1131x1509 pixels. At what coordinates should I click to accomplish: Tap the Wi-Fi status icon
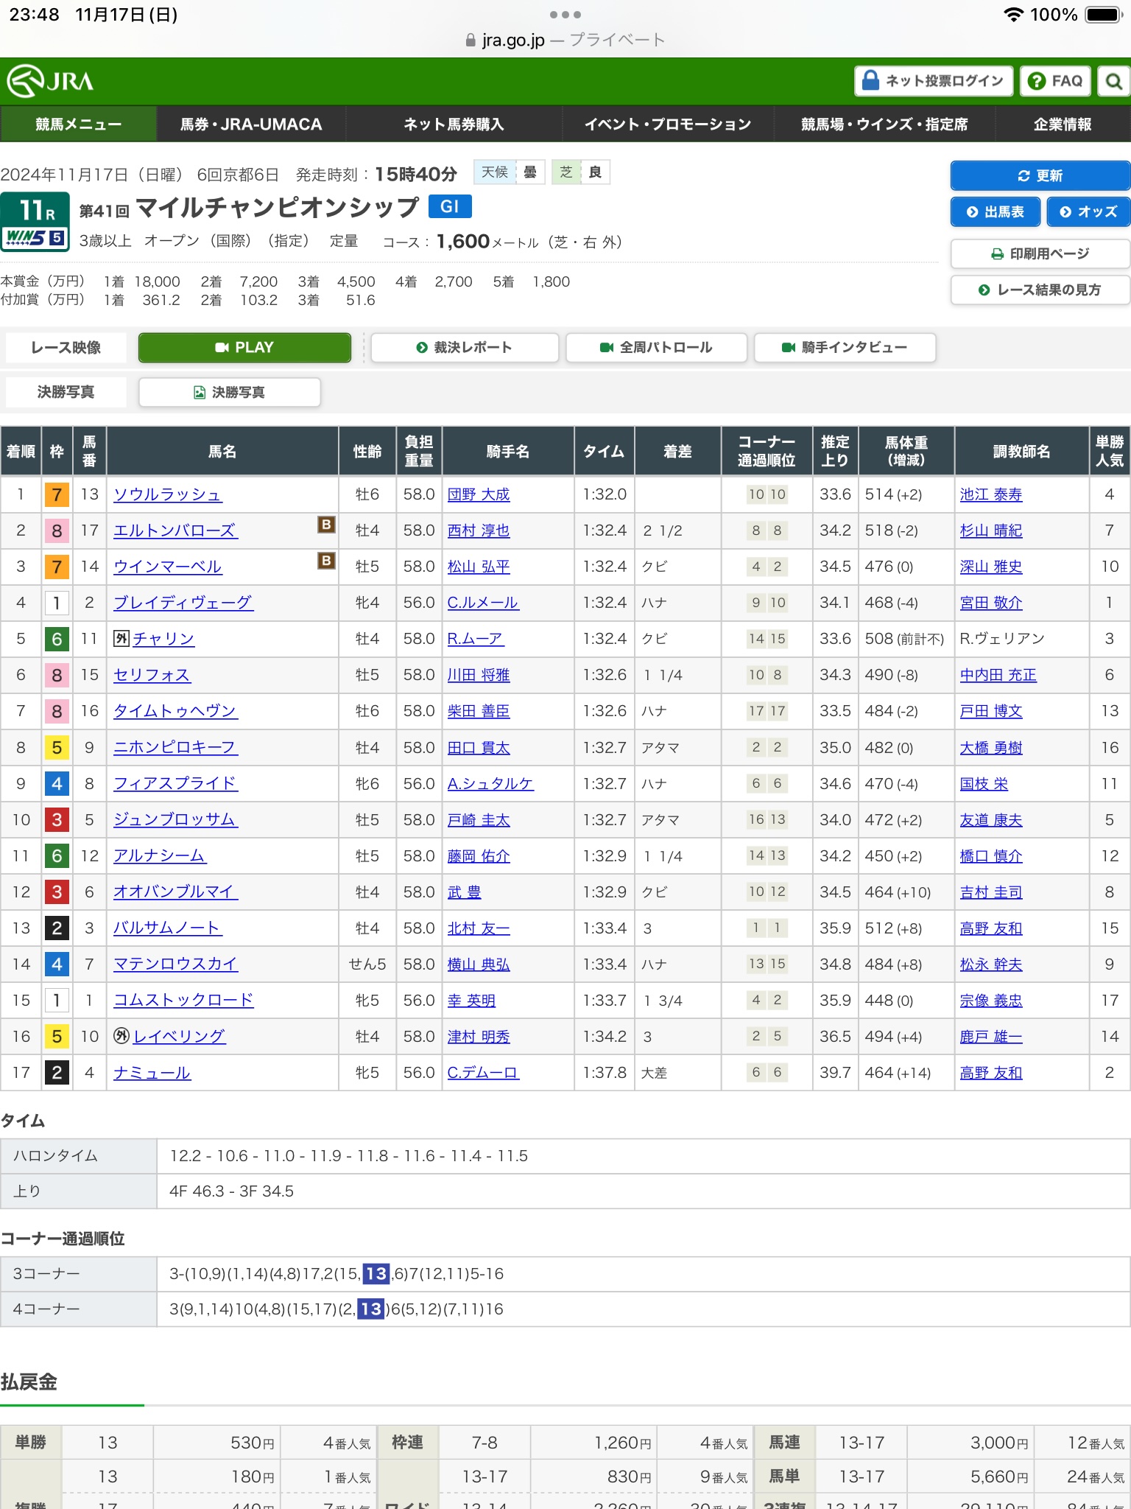[x=1014, y=15]
